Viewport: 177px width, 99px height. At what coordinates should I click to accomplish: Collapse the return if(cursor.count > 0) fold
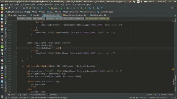[16, 82]
